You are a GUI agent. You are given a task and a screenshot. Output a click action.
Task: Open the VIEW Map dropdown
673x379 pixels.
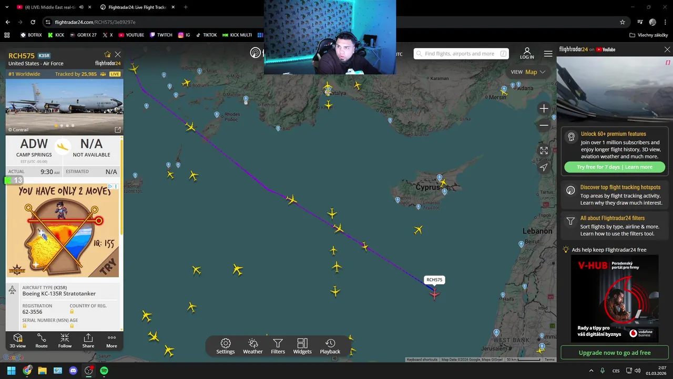coord(528,72)
